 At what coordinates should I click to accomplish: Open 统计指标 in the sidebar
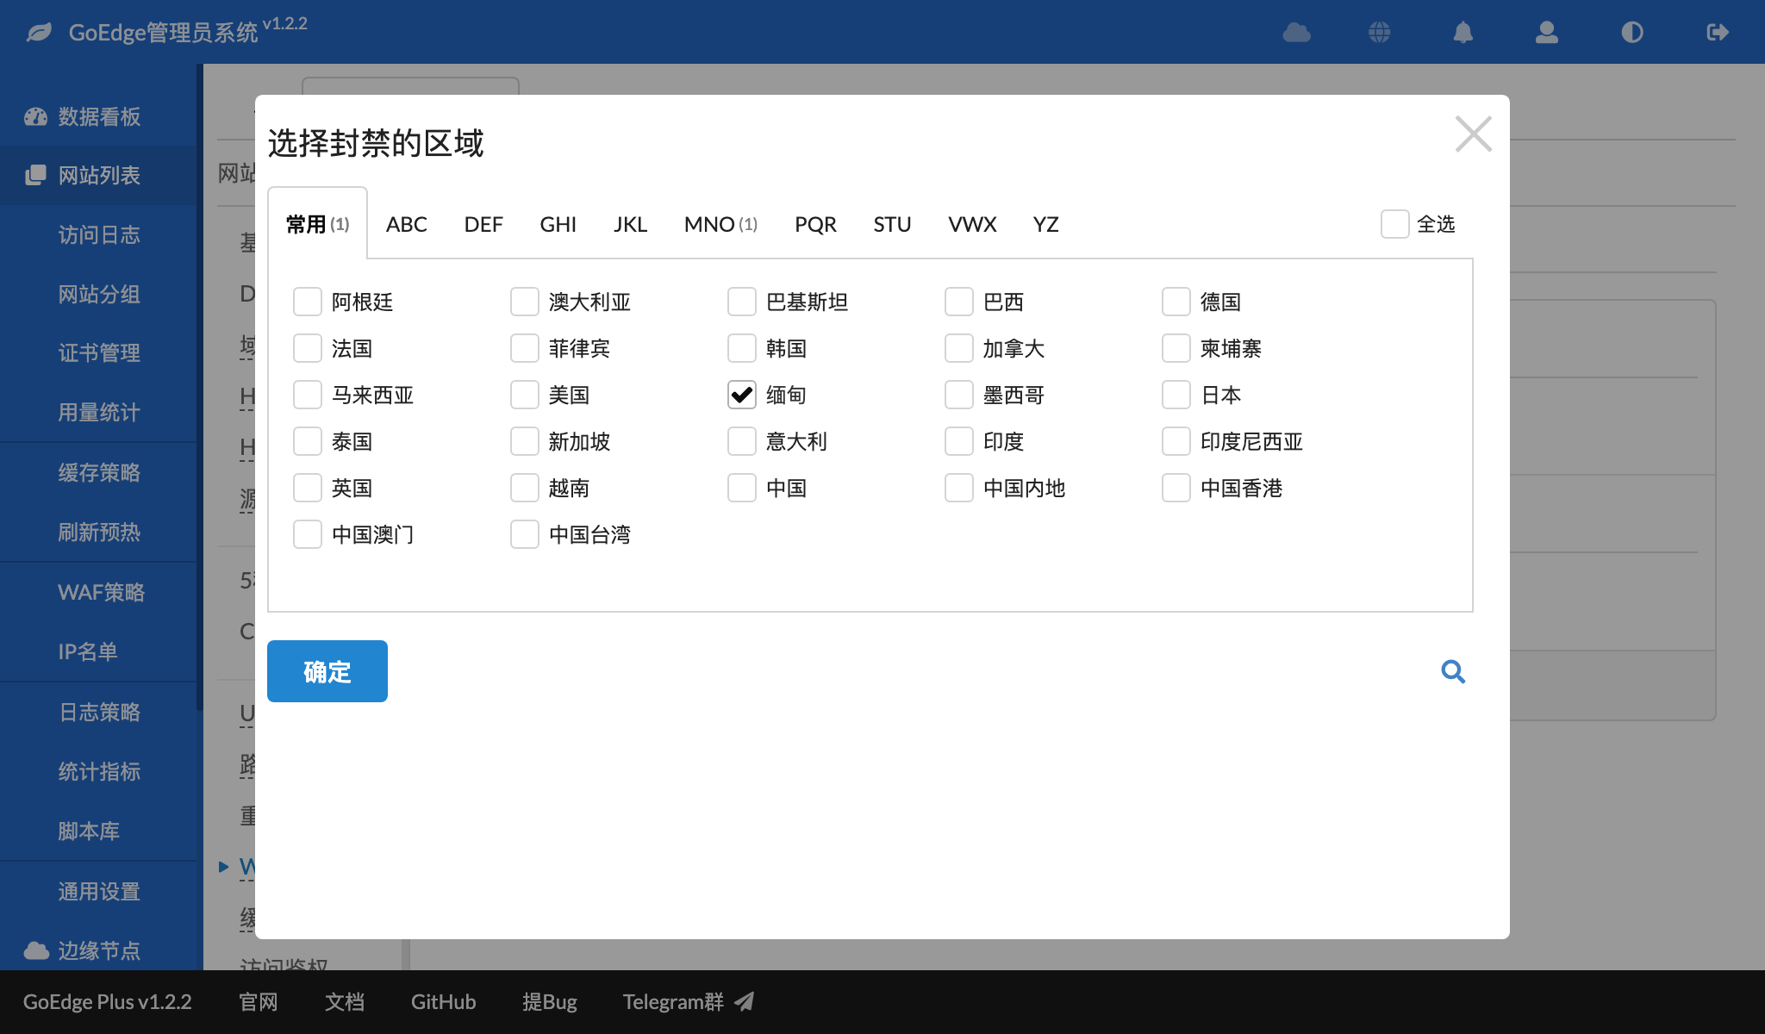click(x=99, y=772)
